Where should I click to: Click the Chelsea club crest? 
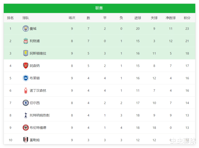click(x=26, y=103)
